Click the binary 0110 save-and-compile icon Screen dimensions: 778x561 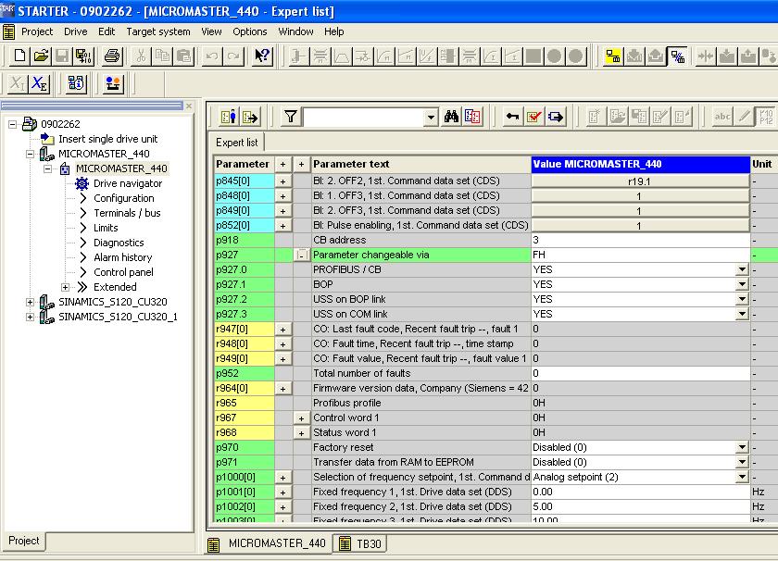pos(83,56)
